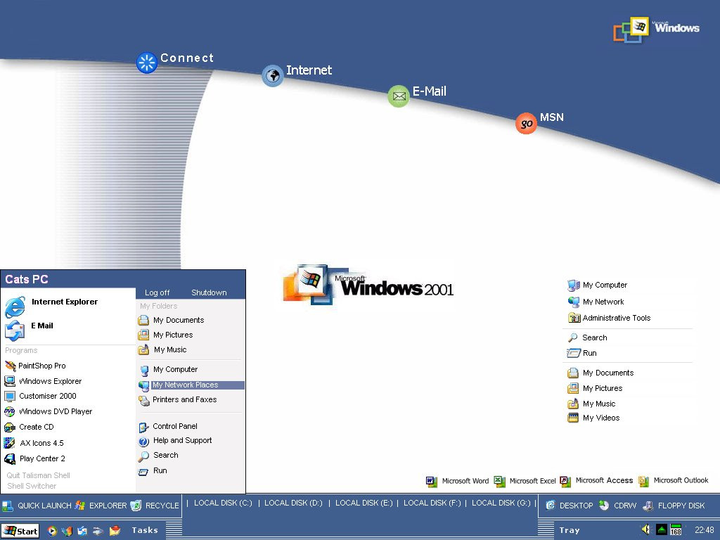Open RECYCLE bin bar item

pyautogui.click(x=155, y=506)
